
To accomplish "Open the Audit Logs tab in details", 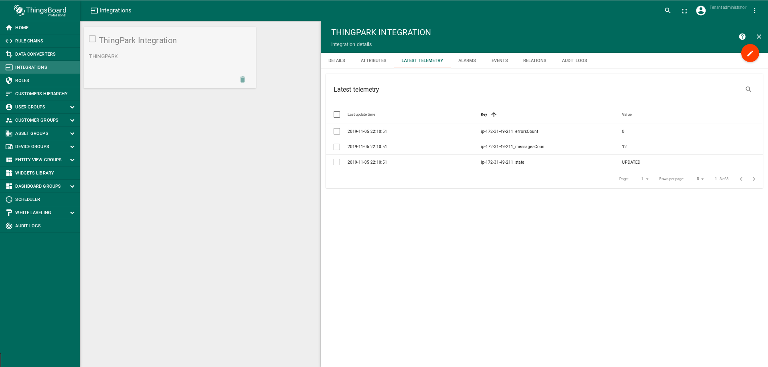I will point(574,60).
